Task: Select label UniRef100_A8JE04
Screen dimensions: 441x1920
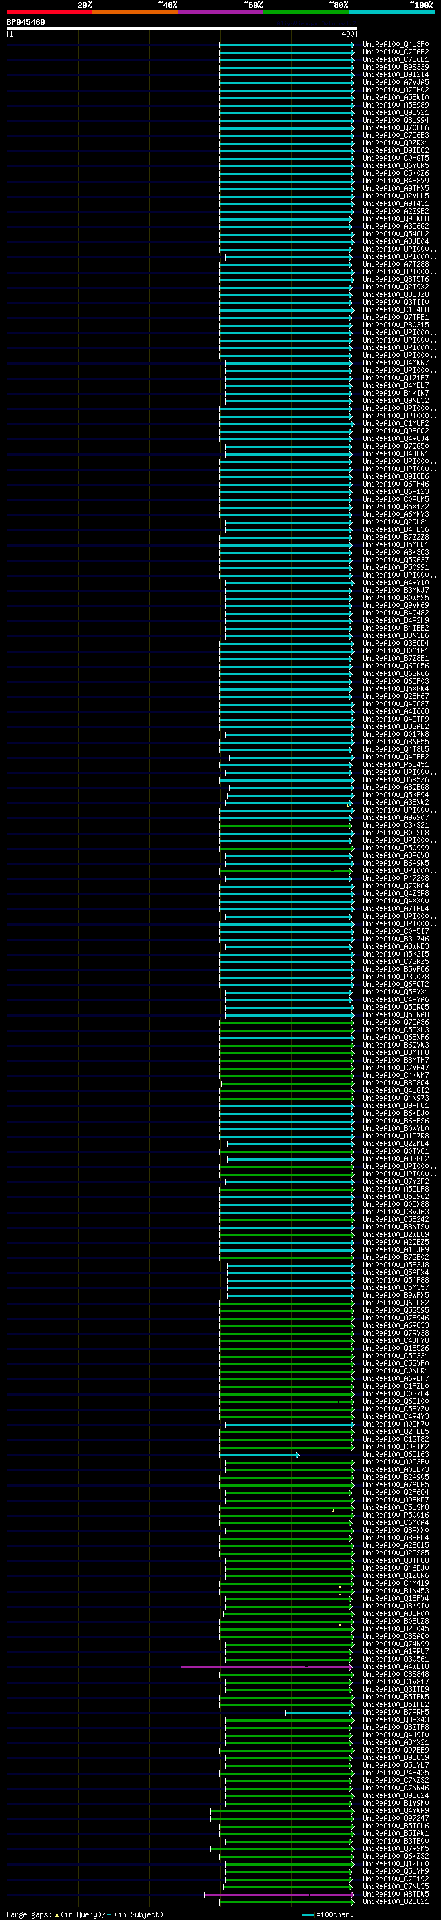Action: pos(396,241)
